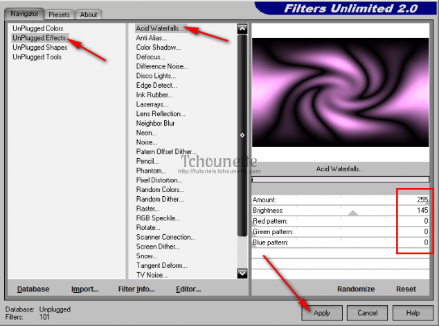This screenshot has height=326, width=439.
Task: Open the About tab
Action: (89, 15)
